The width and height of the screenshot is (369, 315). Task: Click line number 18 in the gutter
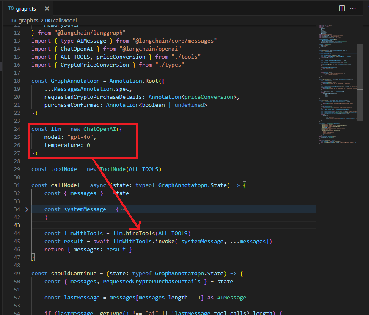17,81
